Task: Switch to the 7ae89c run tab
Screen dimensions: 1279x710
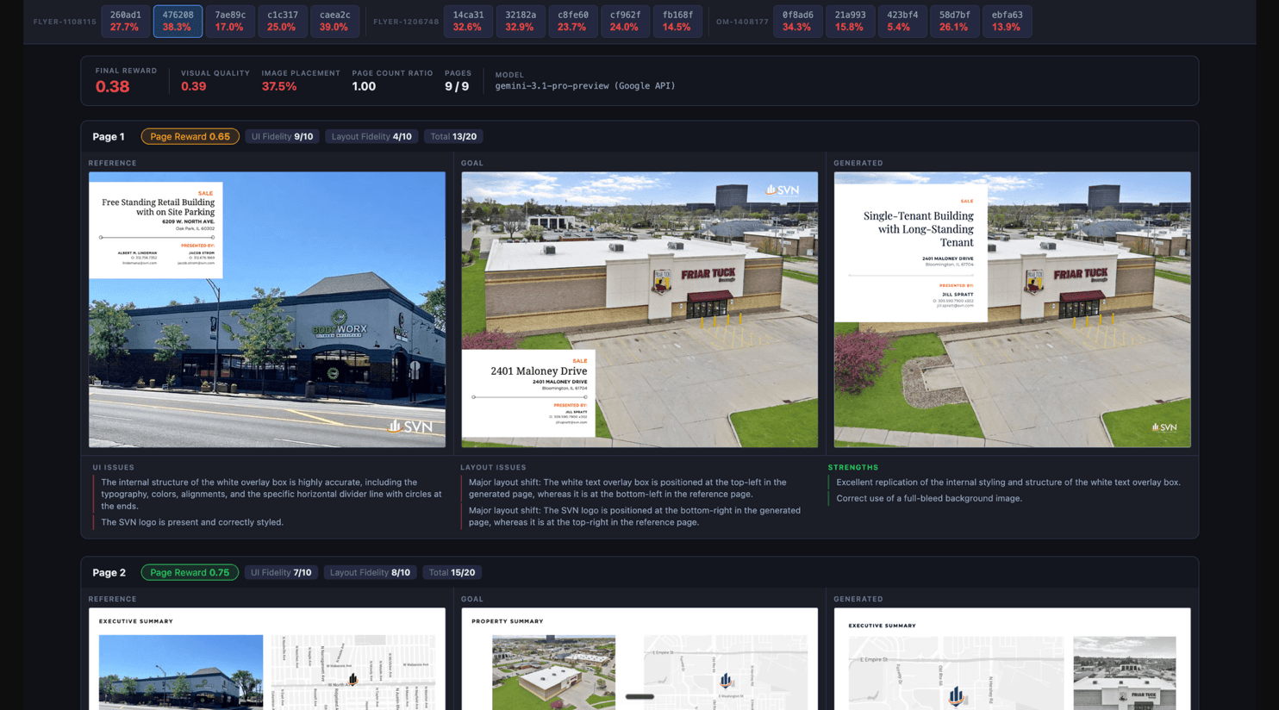Action: pyautogui.click(x=230, y=21)
